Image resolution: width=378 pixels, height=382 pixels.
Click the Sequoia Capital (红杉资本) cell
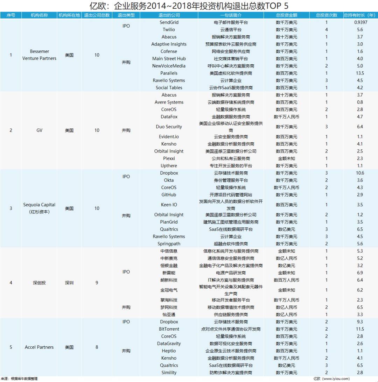click(x=39, y=208)
